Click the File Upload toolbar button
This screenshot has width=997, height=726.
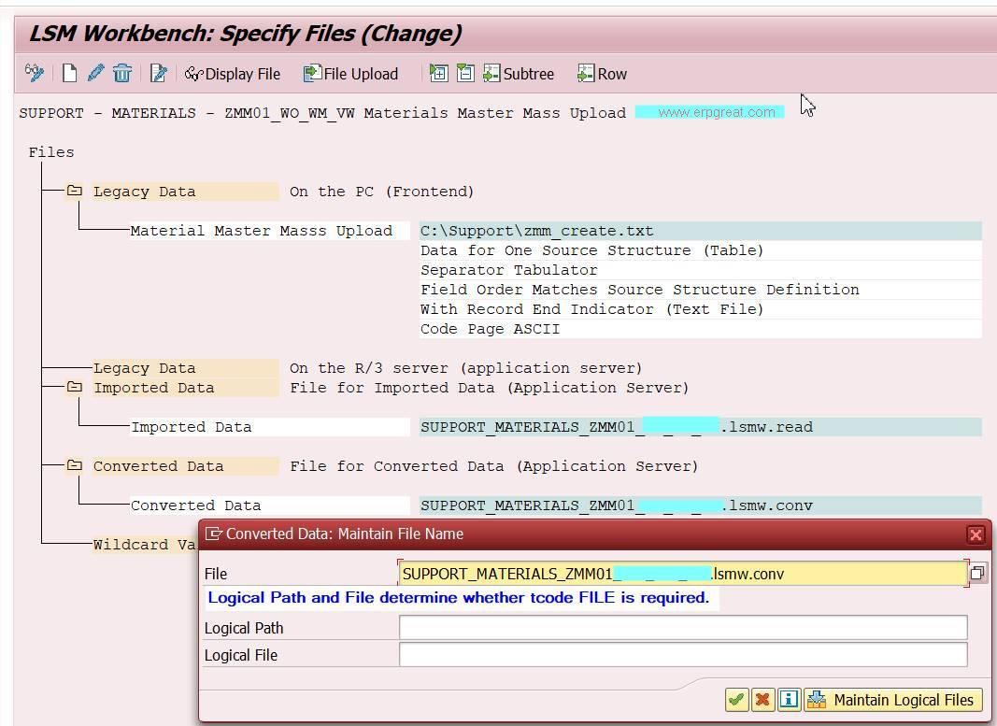pos(350,74)
